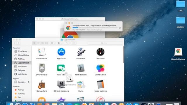This screenshot has width=187, height=105.
Task: Click the Finder forward arrow
Action: [x=19, y=43]
